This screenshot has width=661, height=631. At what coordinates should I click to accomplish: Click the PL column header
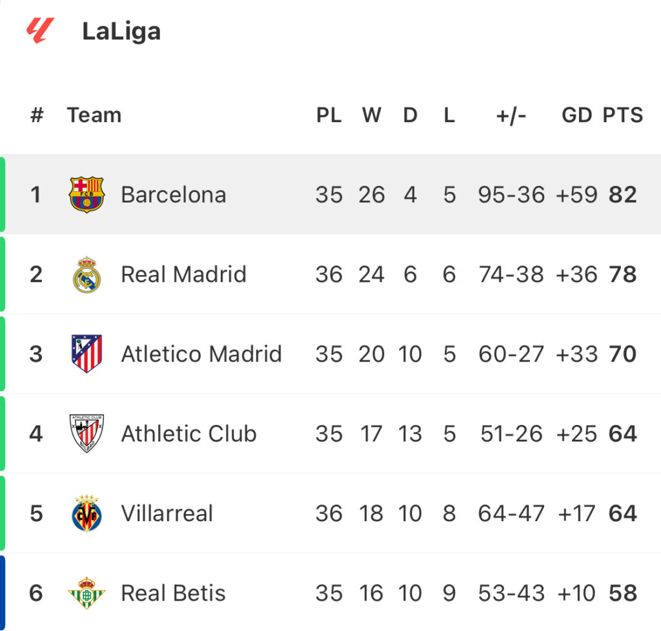(329, 115)
